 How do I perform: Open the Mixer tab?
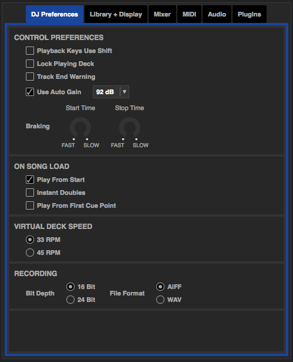tap(162, 14)
